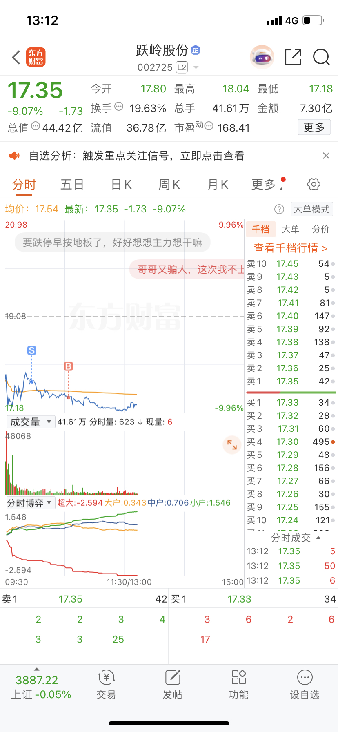Open 查看千档行情 link
This screenshot has width=338, height=732.
[291, 248]
